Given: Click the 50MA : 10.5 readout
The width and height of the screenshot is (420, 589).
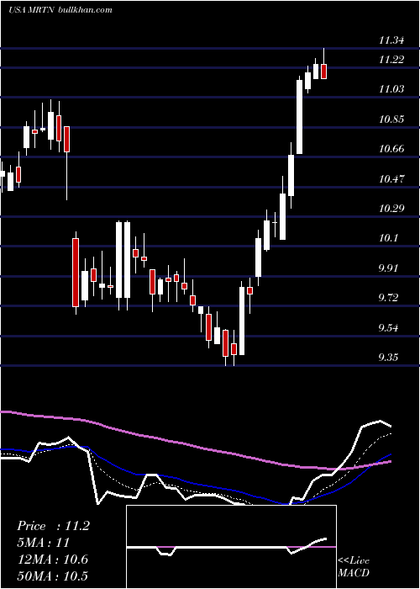Looking at the screenshot, I should pos(52,576).
